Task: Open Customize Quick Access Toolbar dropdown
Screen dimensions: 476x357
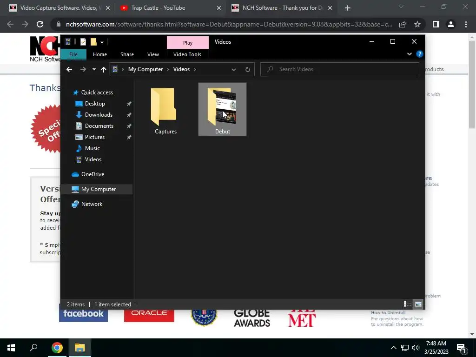Action: click(102, 42)
